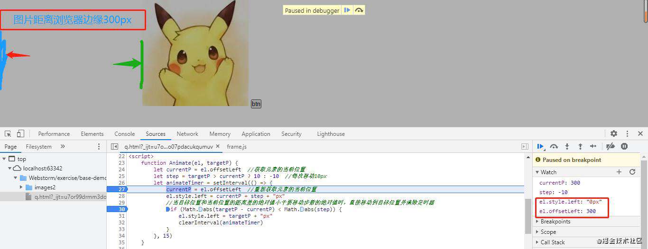Step over next function call icon
The width and height of the screenshot is (648, 249).
tap(554, 146)
